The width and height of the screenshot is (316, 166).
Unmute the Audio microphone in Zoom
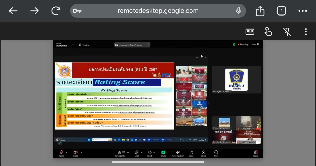[x=61, y=153]
